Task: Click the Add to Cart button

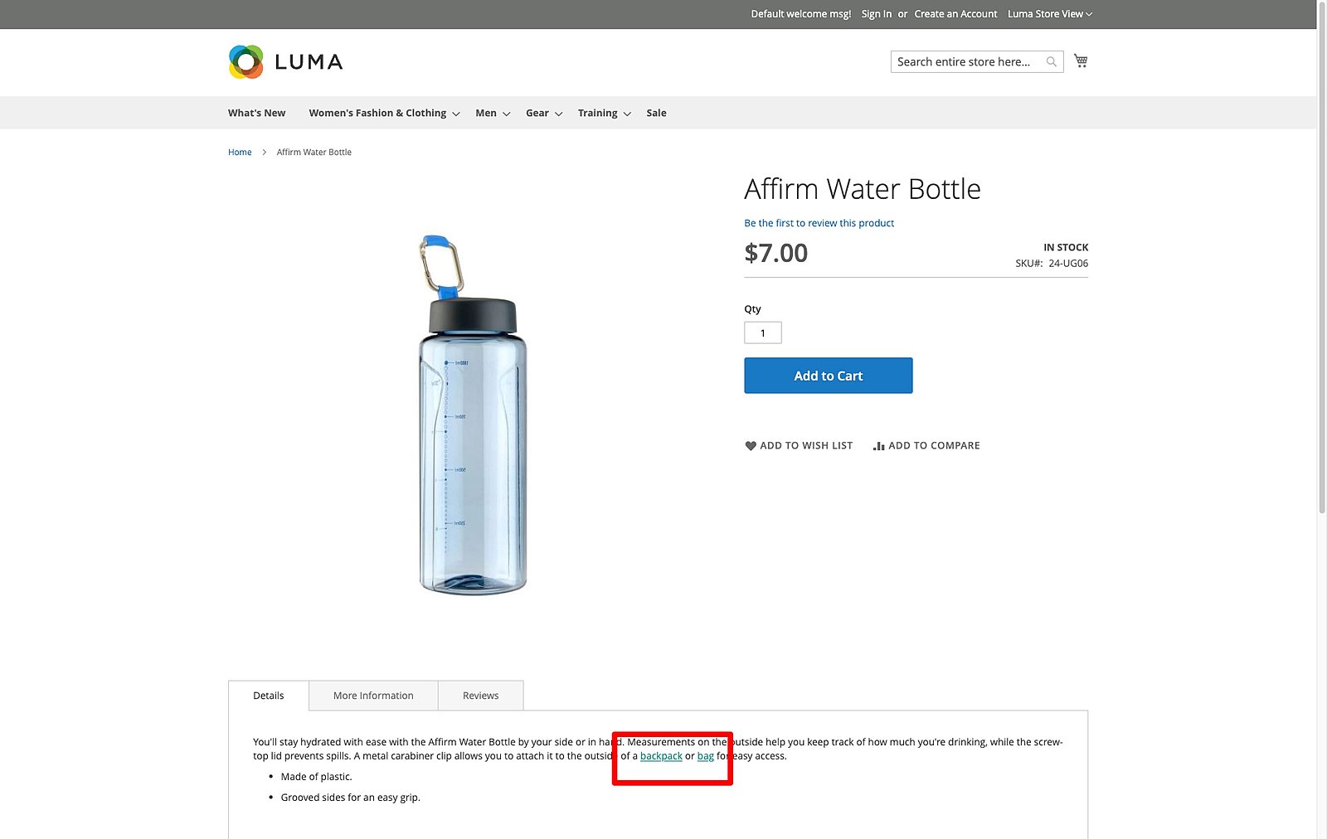Action: [828, 375]
